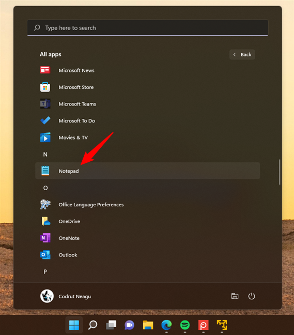Jump to letter index via N header
The image size is (294, 335).
click(45, 154)
